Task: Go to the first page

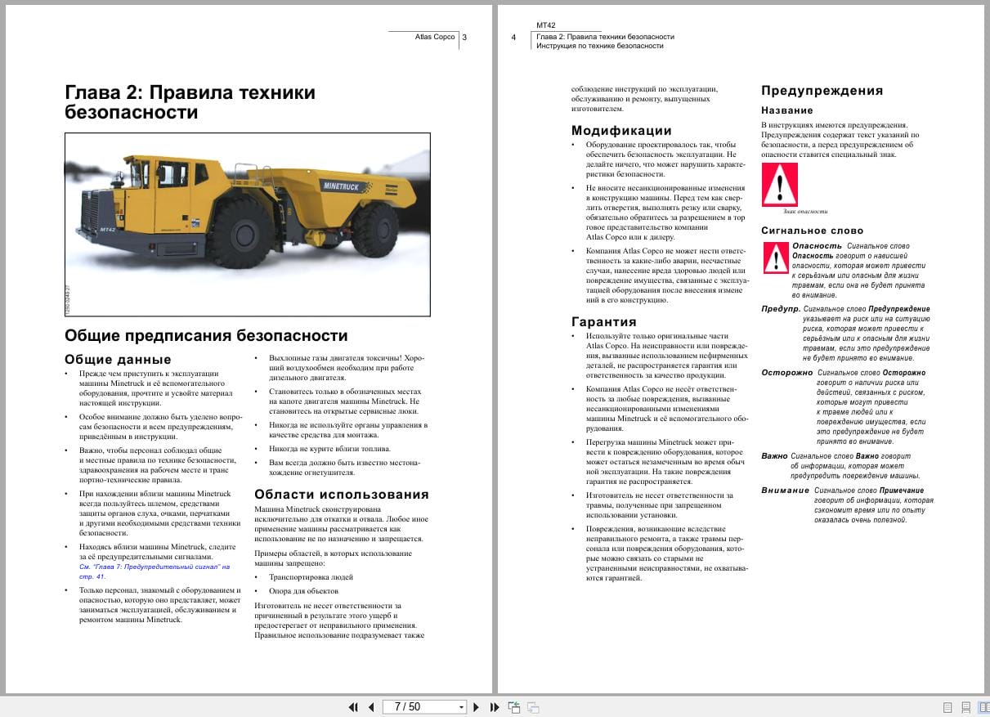Action: point(353,707)
